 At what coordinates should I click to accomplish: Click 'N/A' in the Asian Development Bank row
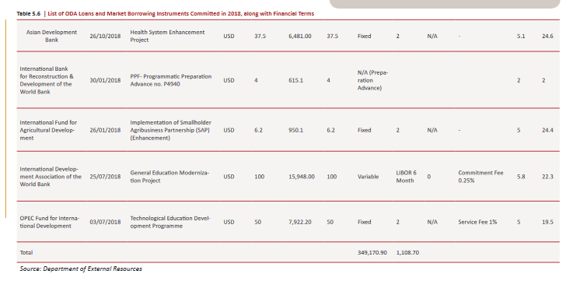[x=432, y=37]
